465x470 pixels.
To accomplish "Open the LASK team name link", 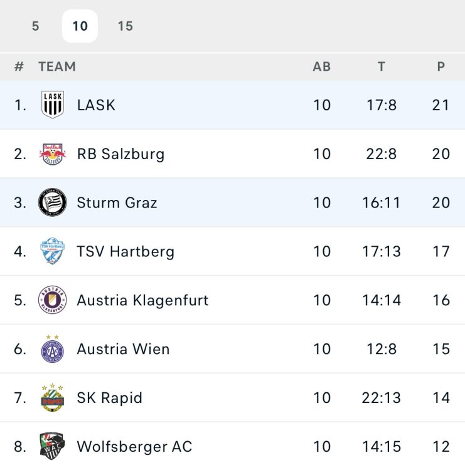I will tap(96, 105).
